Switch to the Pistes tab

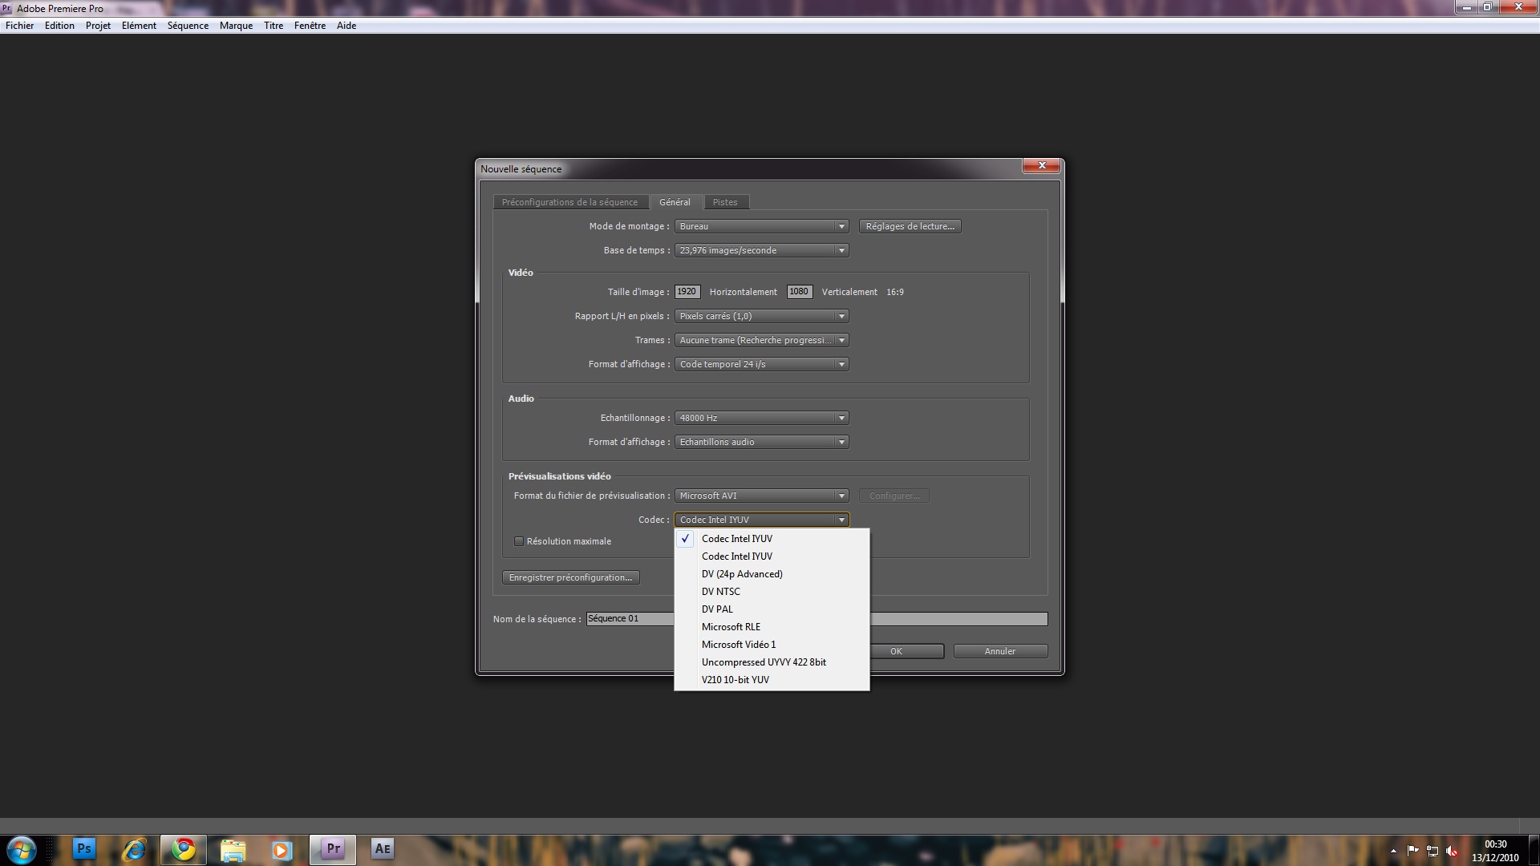click(724, 202)
